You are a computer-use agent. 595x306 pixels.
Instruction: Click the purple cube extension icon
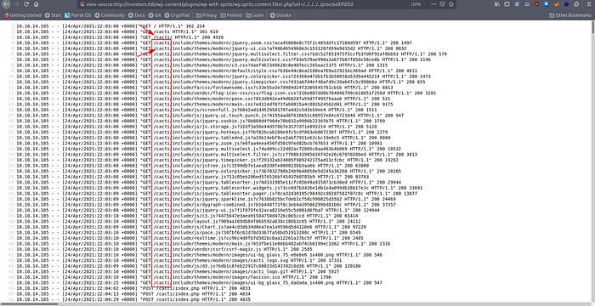tap(567, 4)
